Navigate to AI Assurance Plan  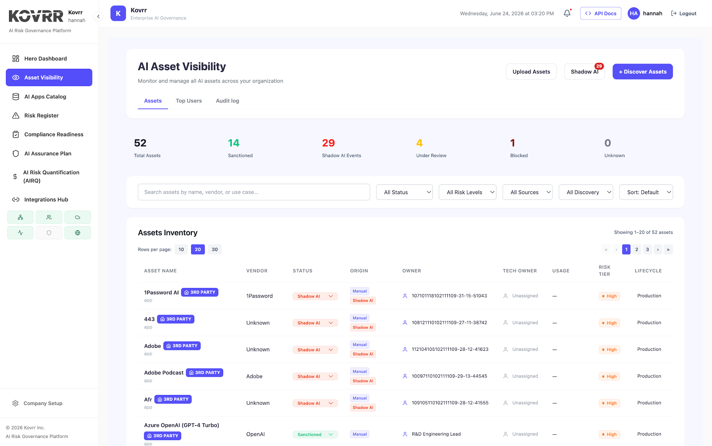click(49, 154)
